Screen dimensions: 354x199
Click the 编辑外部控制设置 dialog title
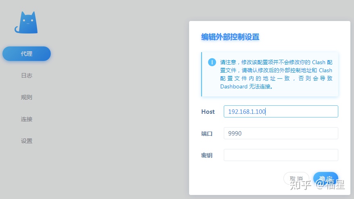pos(230,37)
